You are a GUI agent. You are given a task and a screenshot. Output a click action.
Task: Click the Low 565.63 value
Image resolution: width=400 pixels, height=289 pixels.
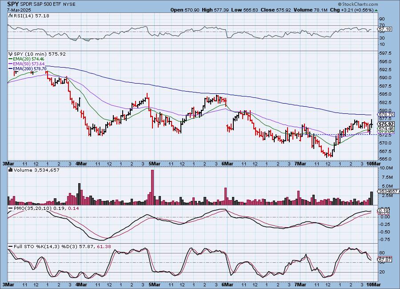(244, 10)
